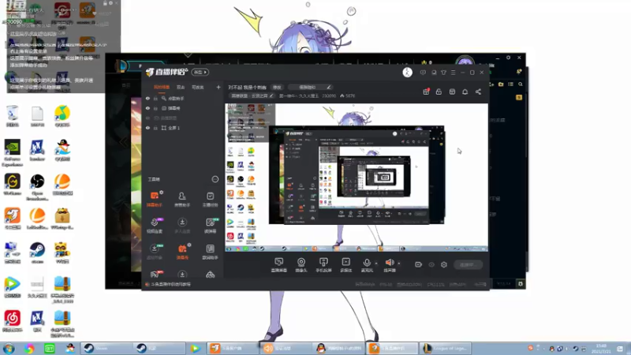
Task: Open the photo tool with green badge in toolbox
Action: tap(210, 226)
